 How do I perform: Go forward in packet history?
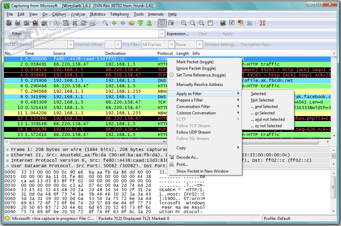tap(123, 23)
